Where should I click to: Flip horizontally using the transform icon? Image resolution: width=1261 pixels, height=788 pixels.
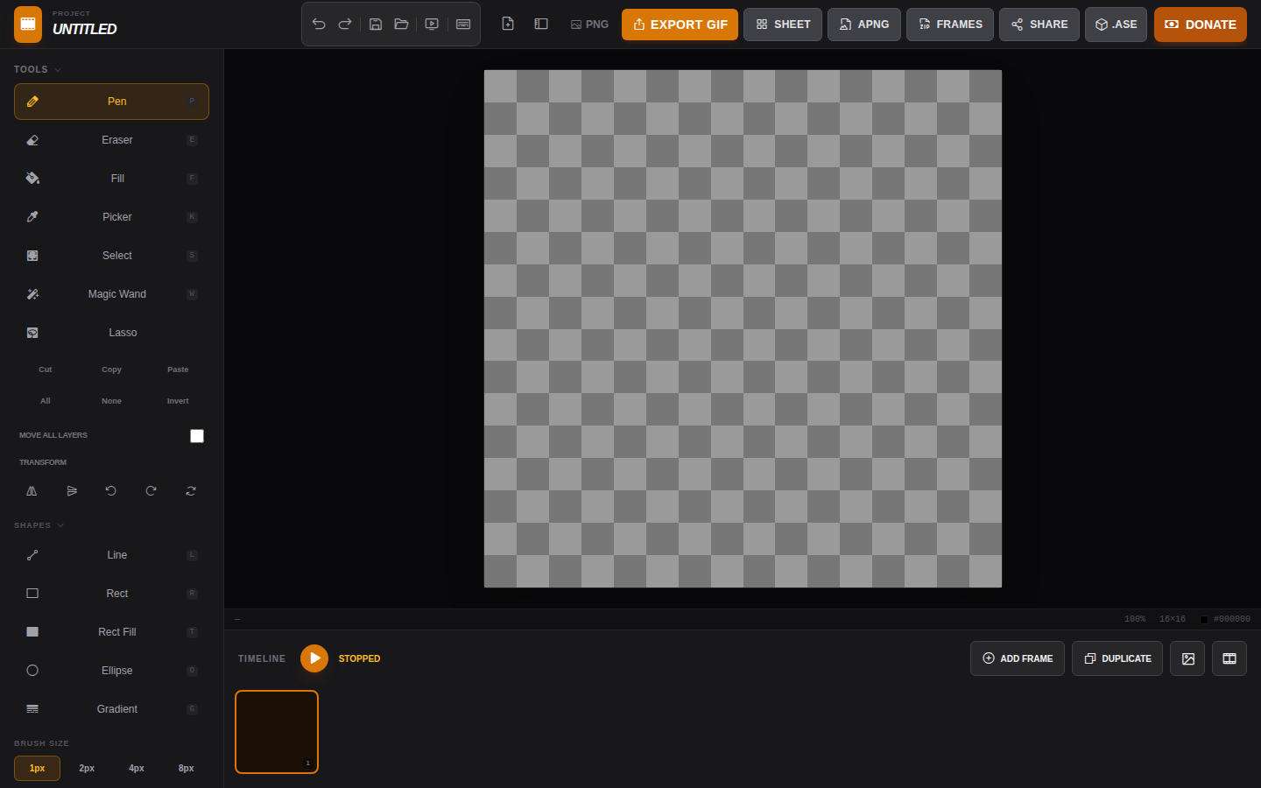click(x=32, y=491)
